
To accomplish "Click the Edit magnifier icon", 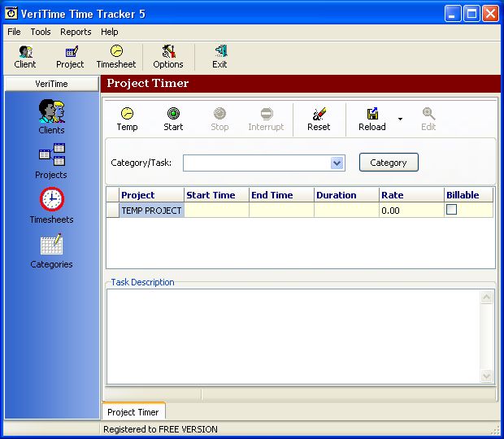I will pos(428,120).
